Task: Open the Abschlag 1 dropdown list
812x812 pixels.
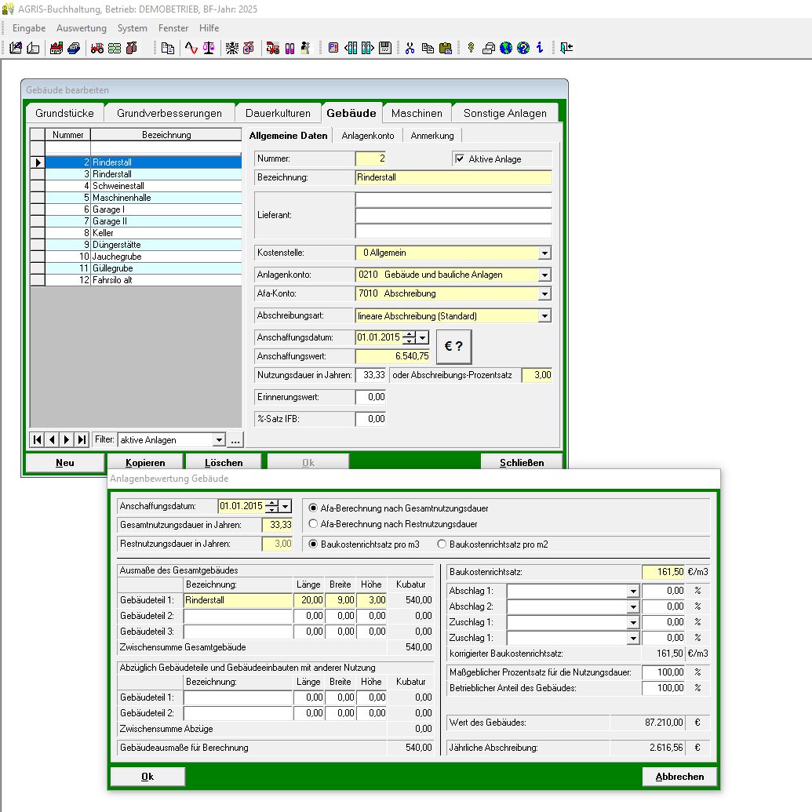Action: (632, 591)
